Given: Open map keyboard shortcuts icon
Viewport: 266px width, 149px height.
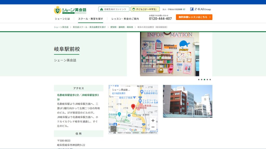Looking at the screenshot, I should click(115, 133).
